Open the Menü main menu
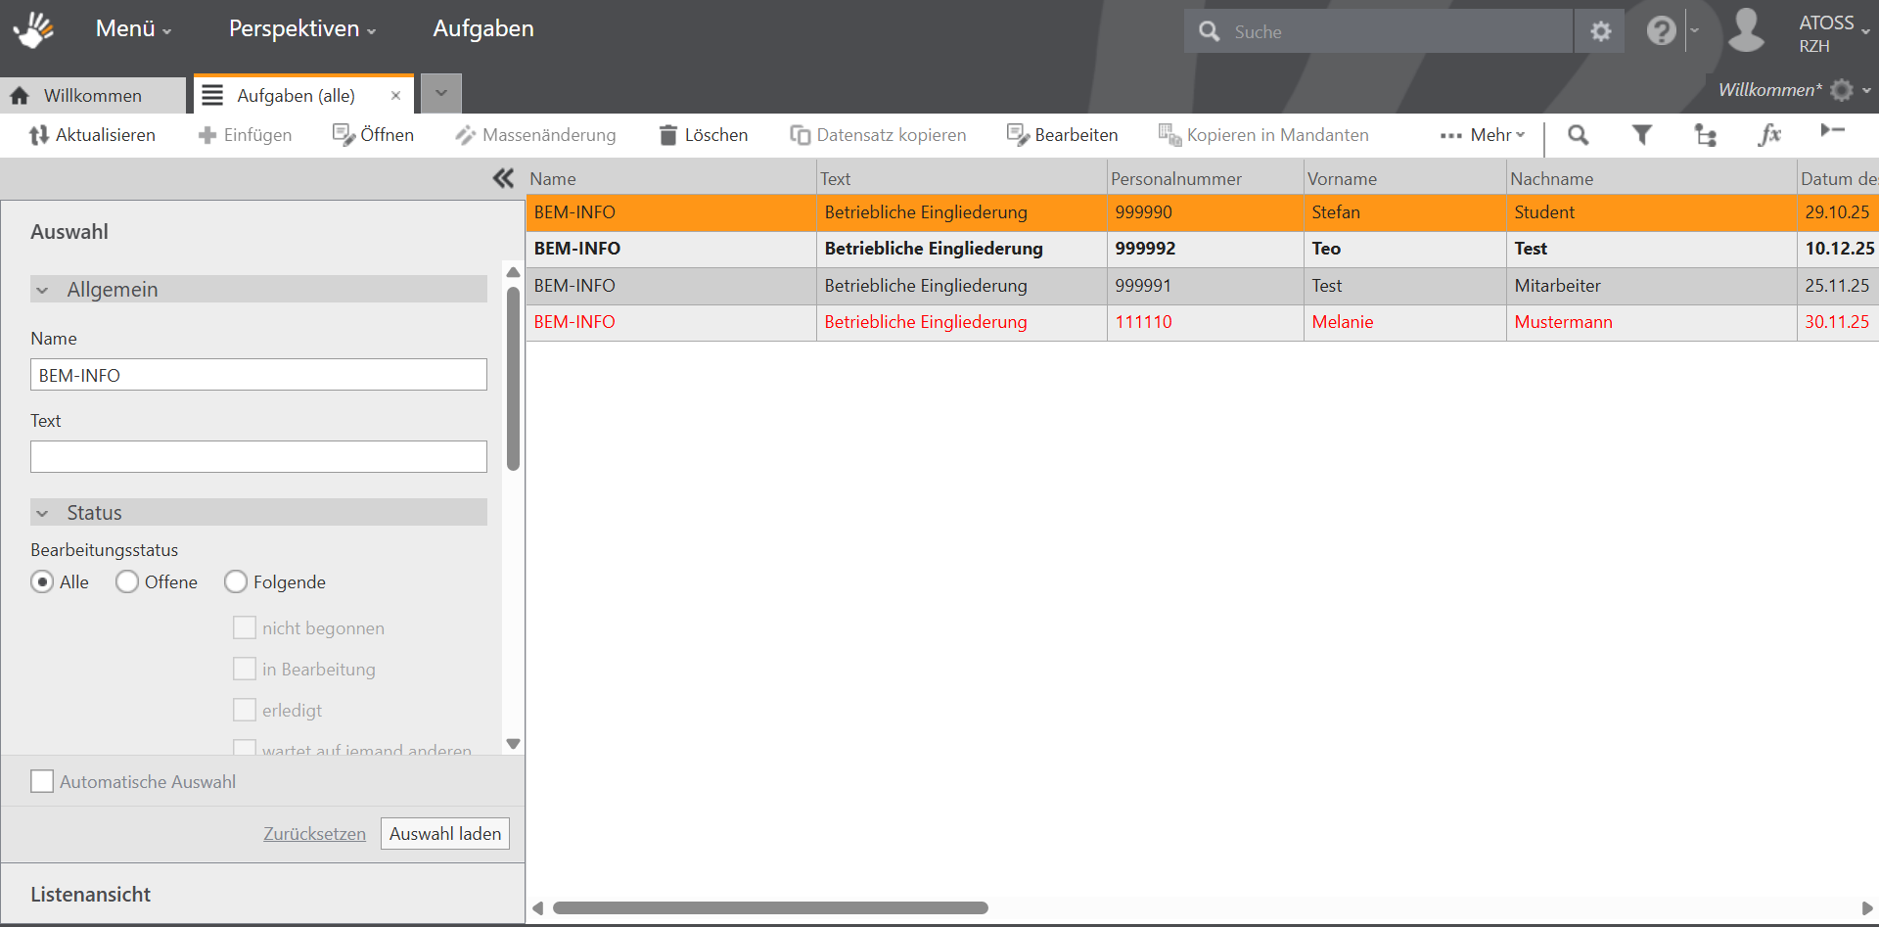This screenshot has width=1879, height=927. [133, 29]
